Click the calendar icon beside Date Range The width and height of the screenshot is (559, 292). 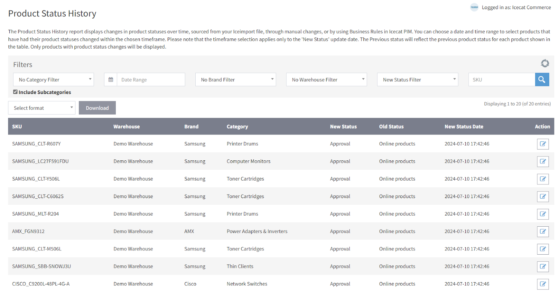click(111, 80)
